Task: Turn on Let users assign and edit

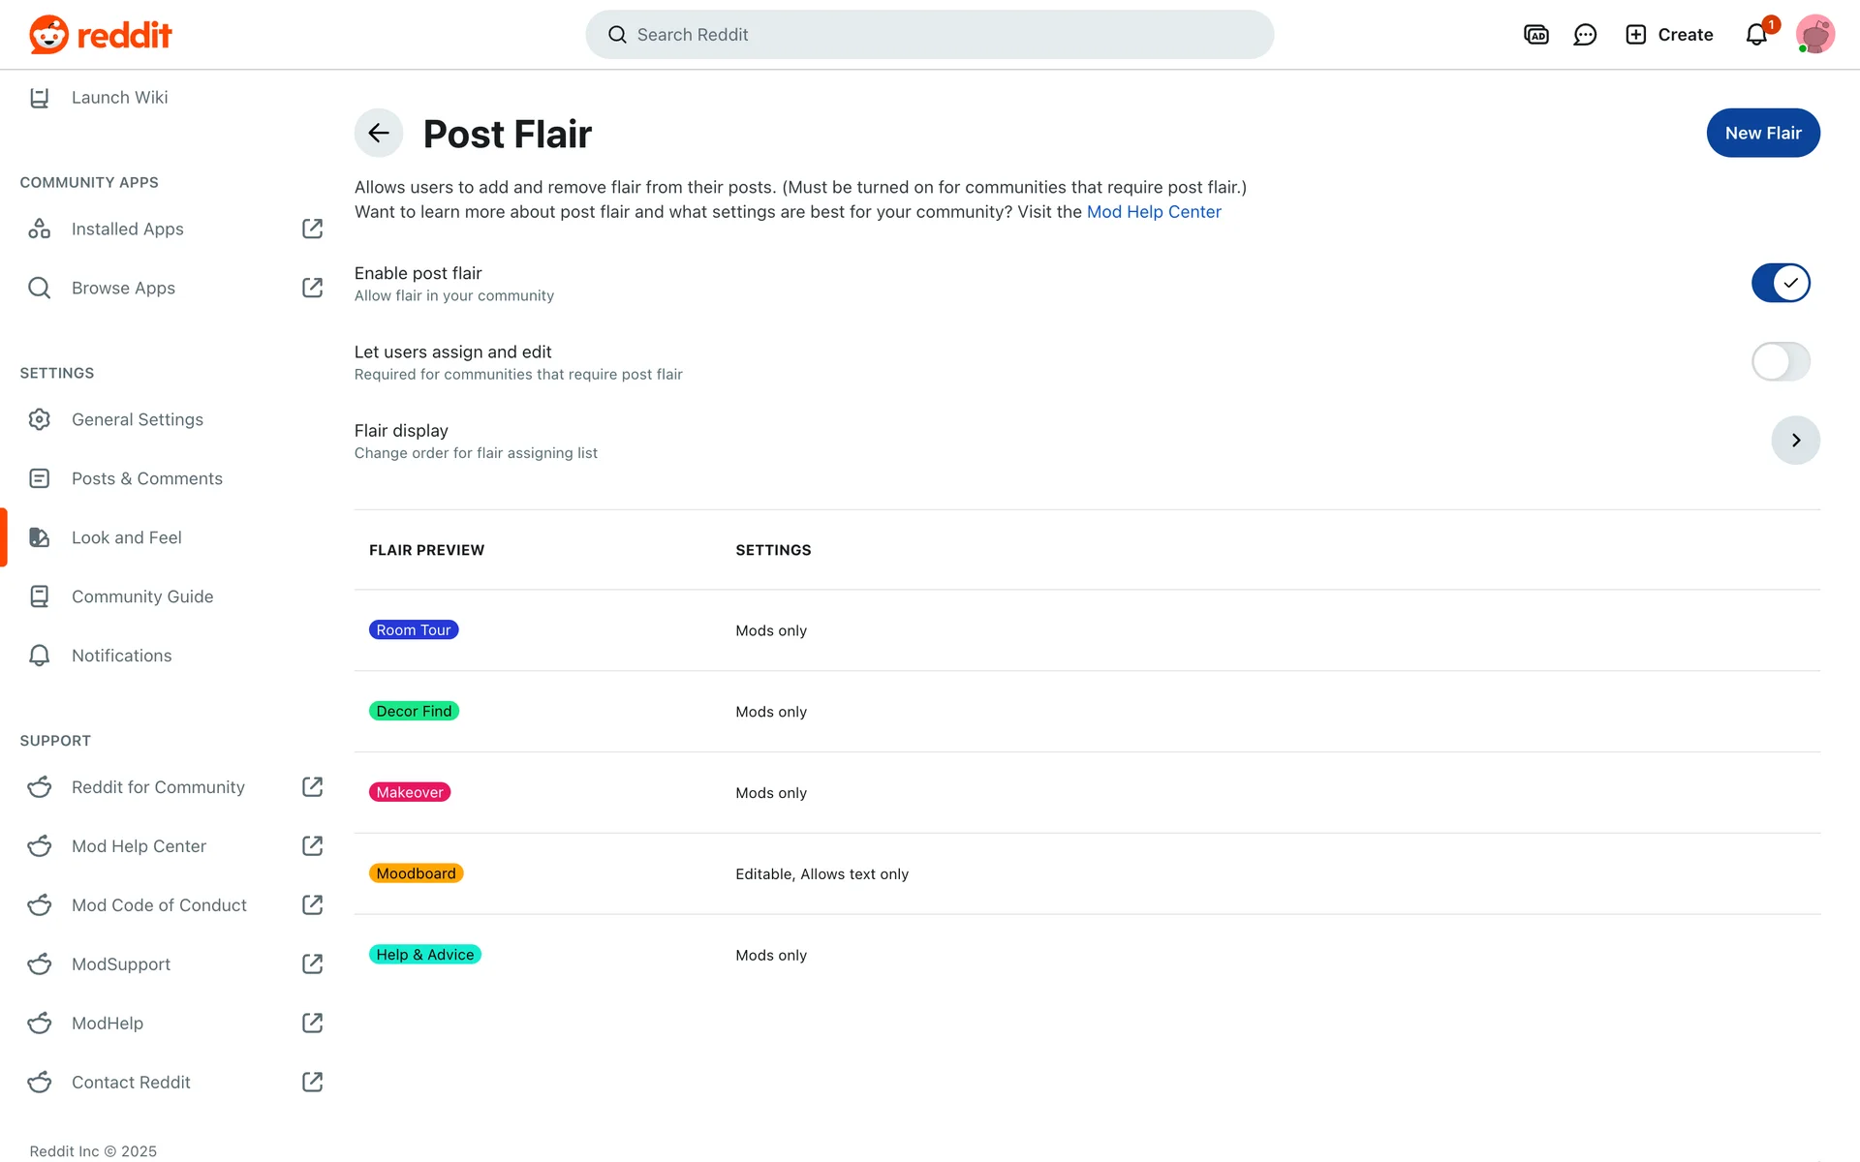Action: [1780, 361]
